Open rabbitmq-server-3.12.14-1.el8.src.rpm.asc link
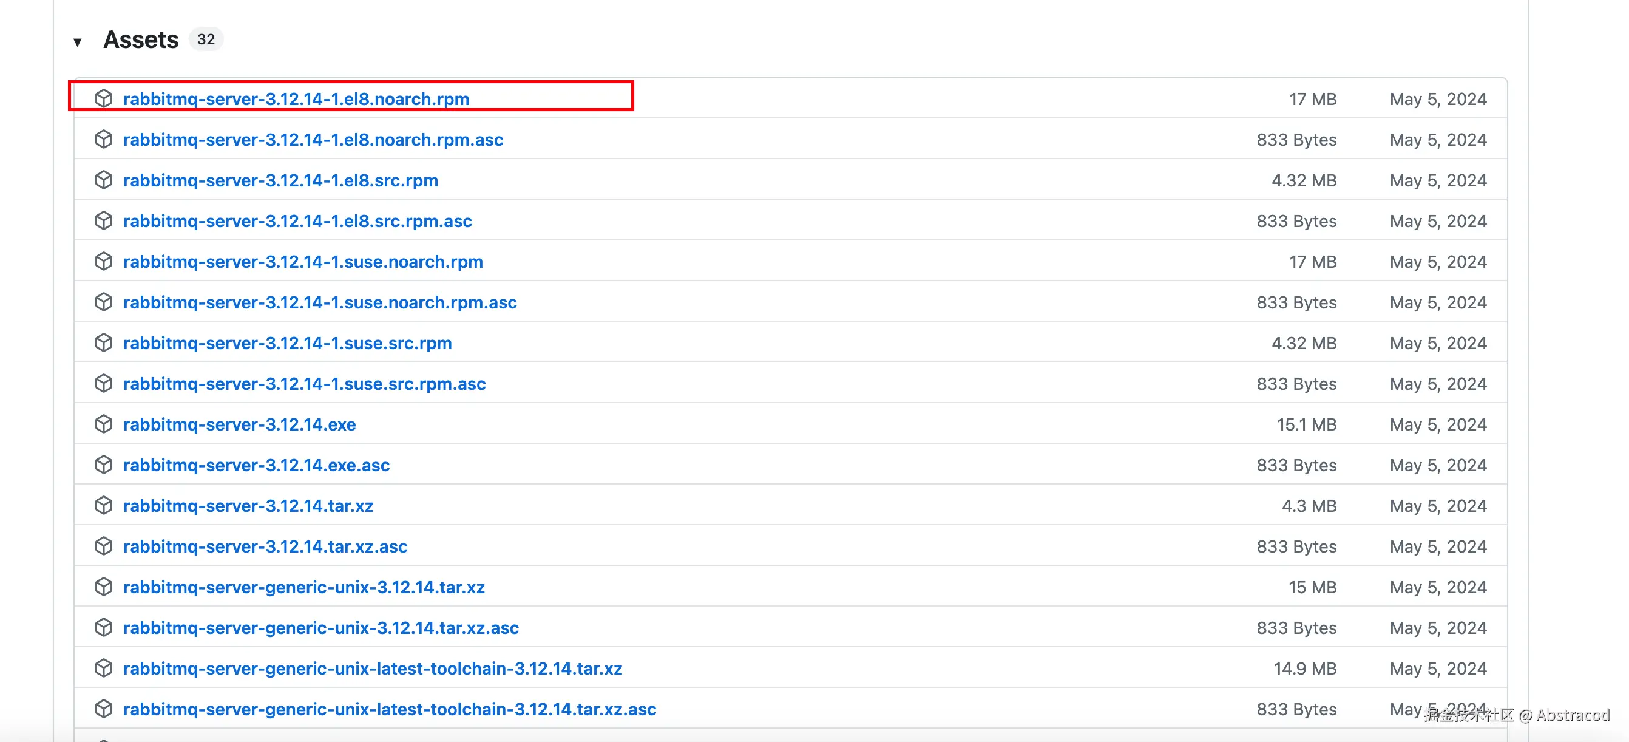The height and width of the screenshot is (742, 1629). 298,222
